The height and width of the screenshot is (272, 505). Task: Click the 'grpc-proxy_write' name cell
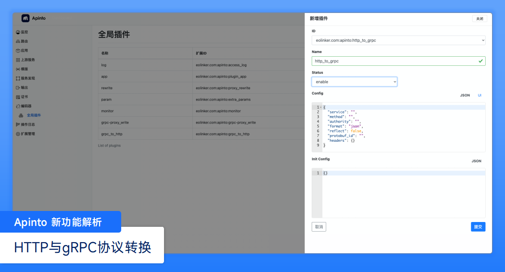(x=145, y=123)
